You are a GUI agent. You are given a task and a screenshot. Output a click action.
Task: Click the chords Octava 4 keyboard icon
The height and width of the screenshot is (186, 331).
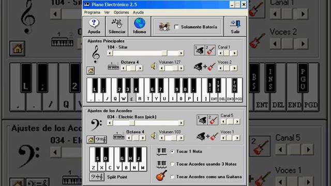coord(118,136)
